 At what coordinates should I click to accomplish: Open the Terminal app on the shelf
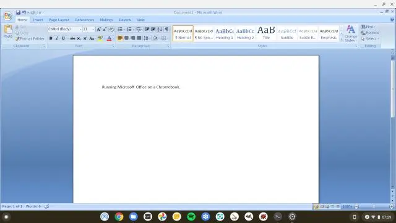click(278, 217)
